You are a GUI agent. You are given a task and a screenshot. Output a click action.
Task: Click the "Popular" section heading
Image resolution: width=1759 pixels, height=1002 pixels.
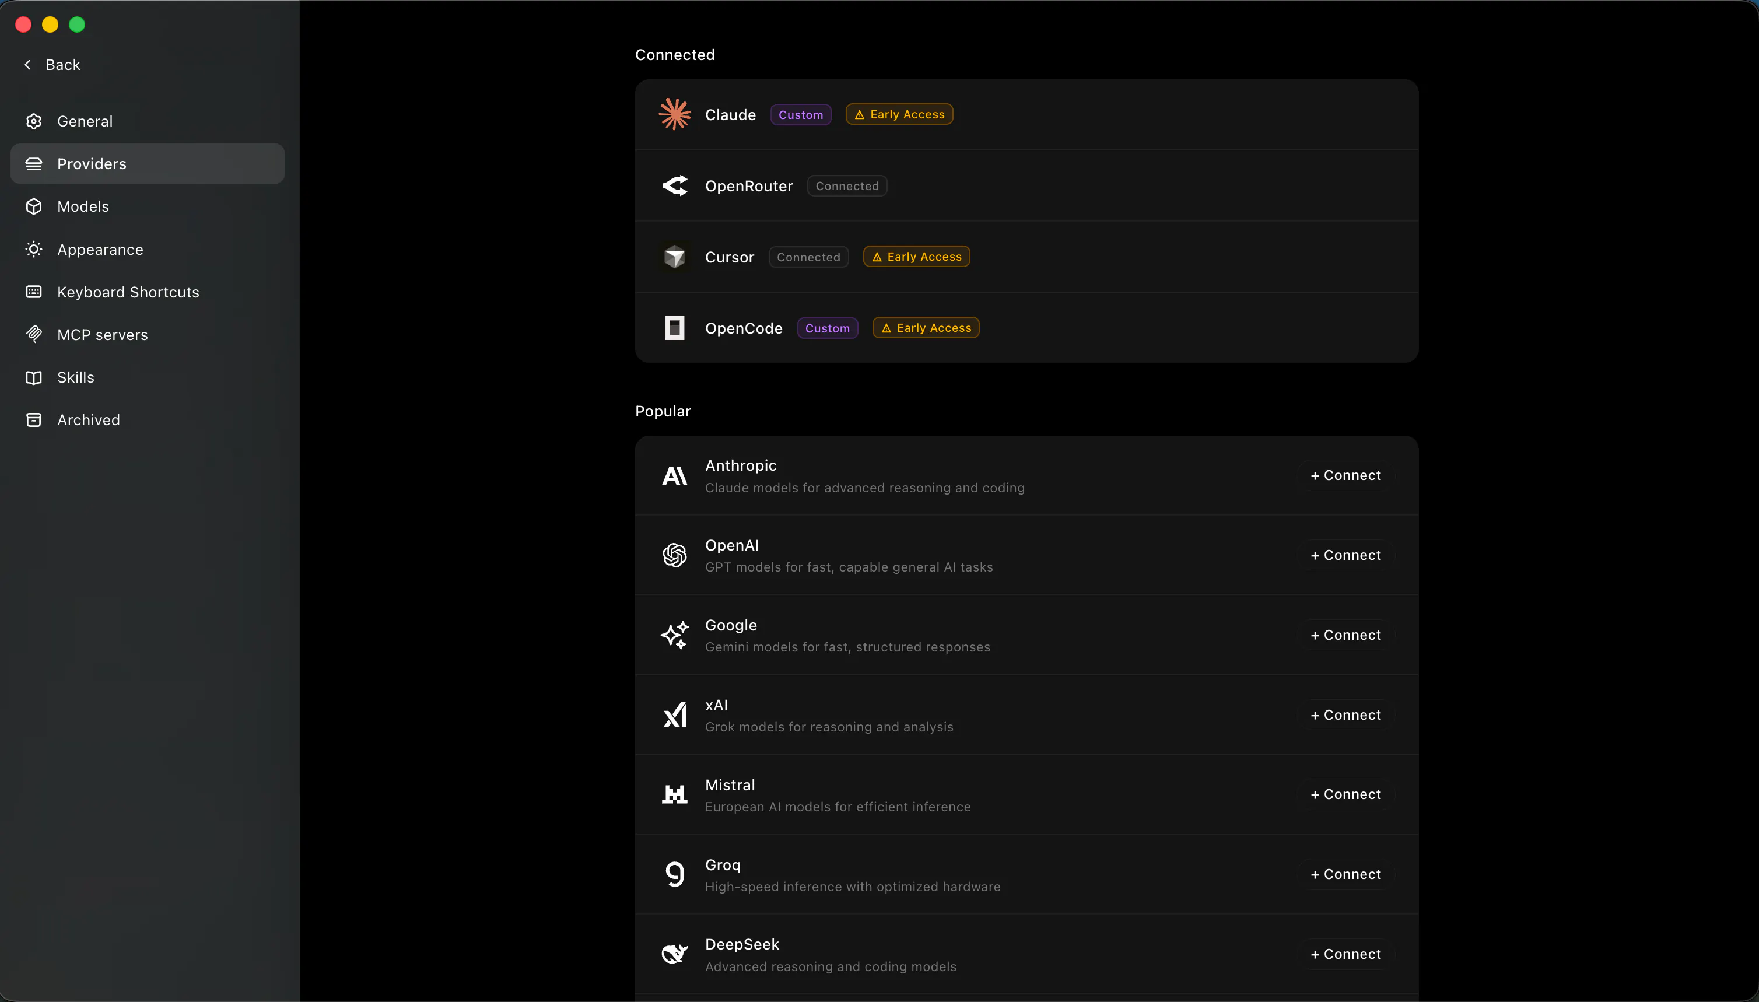point(663,411)
